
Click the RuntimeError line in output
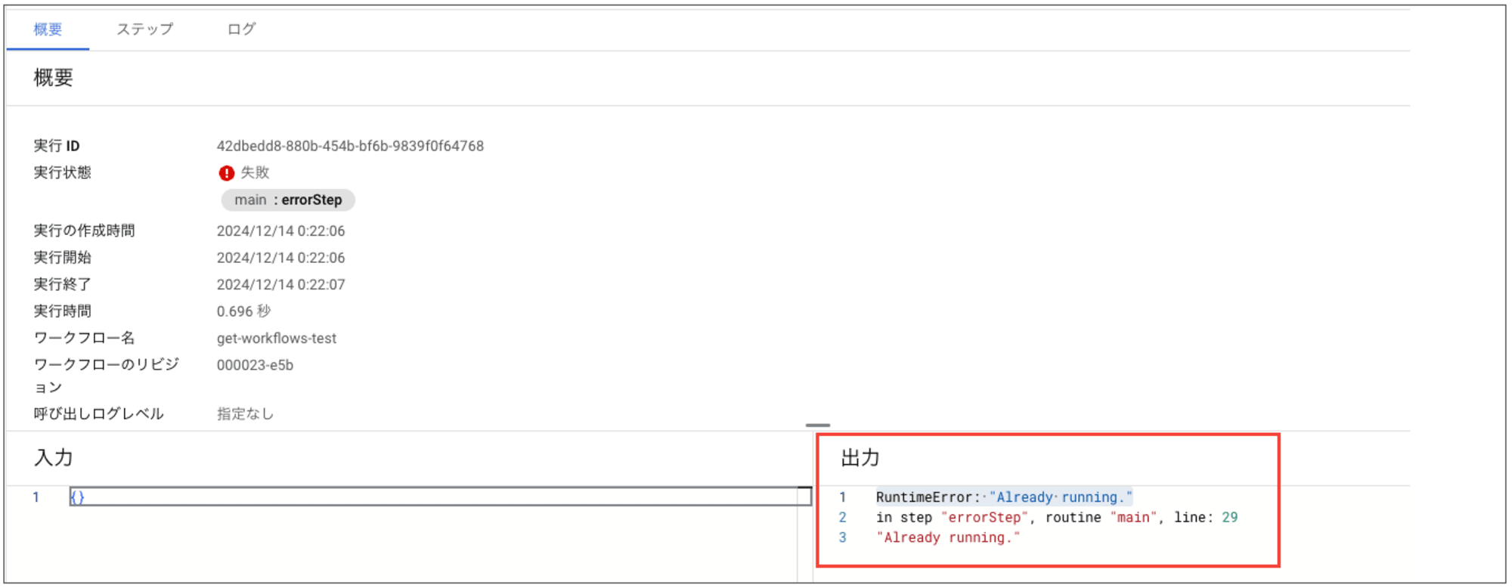tap(1004, 497)
